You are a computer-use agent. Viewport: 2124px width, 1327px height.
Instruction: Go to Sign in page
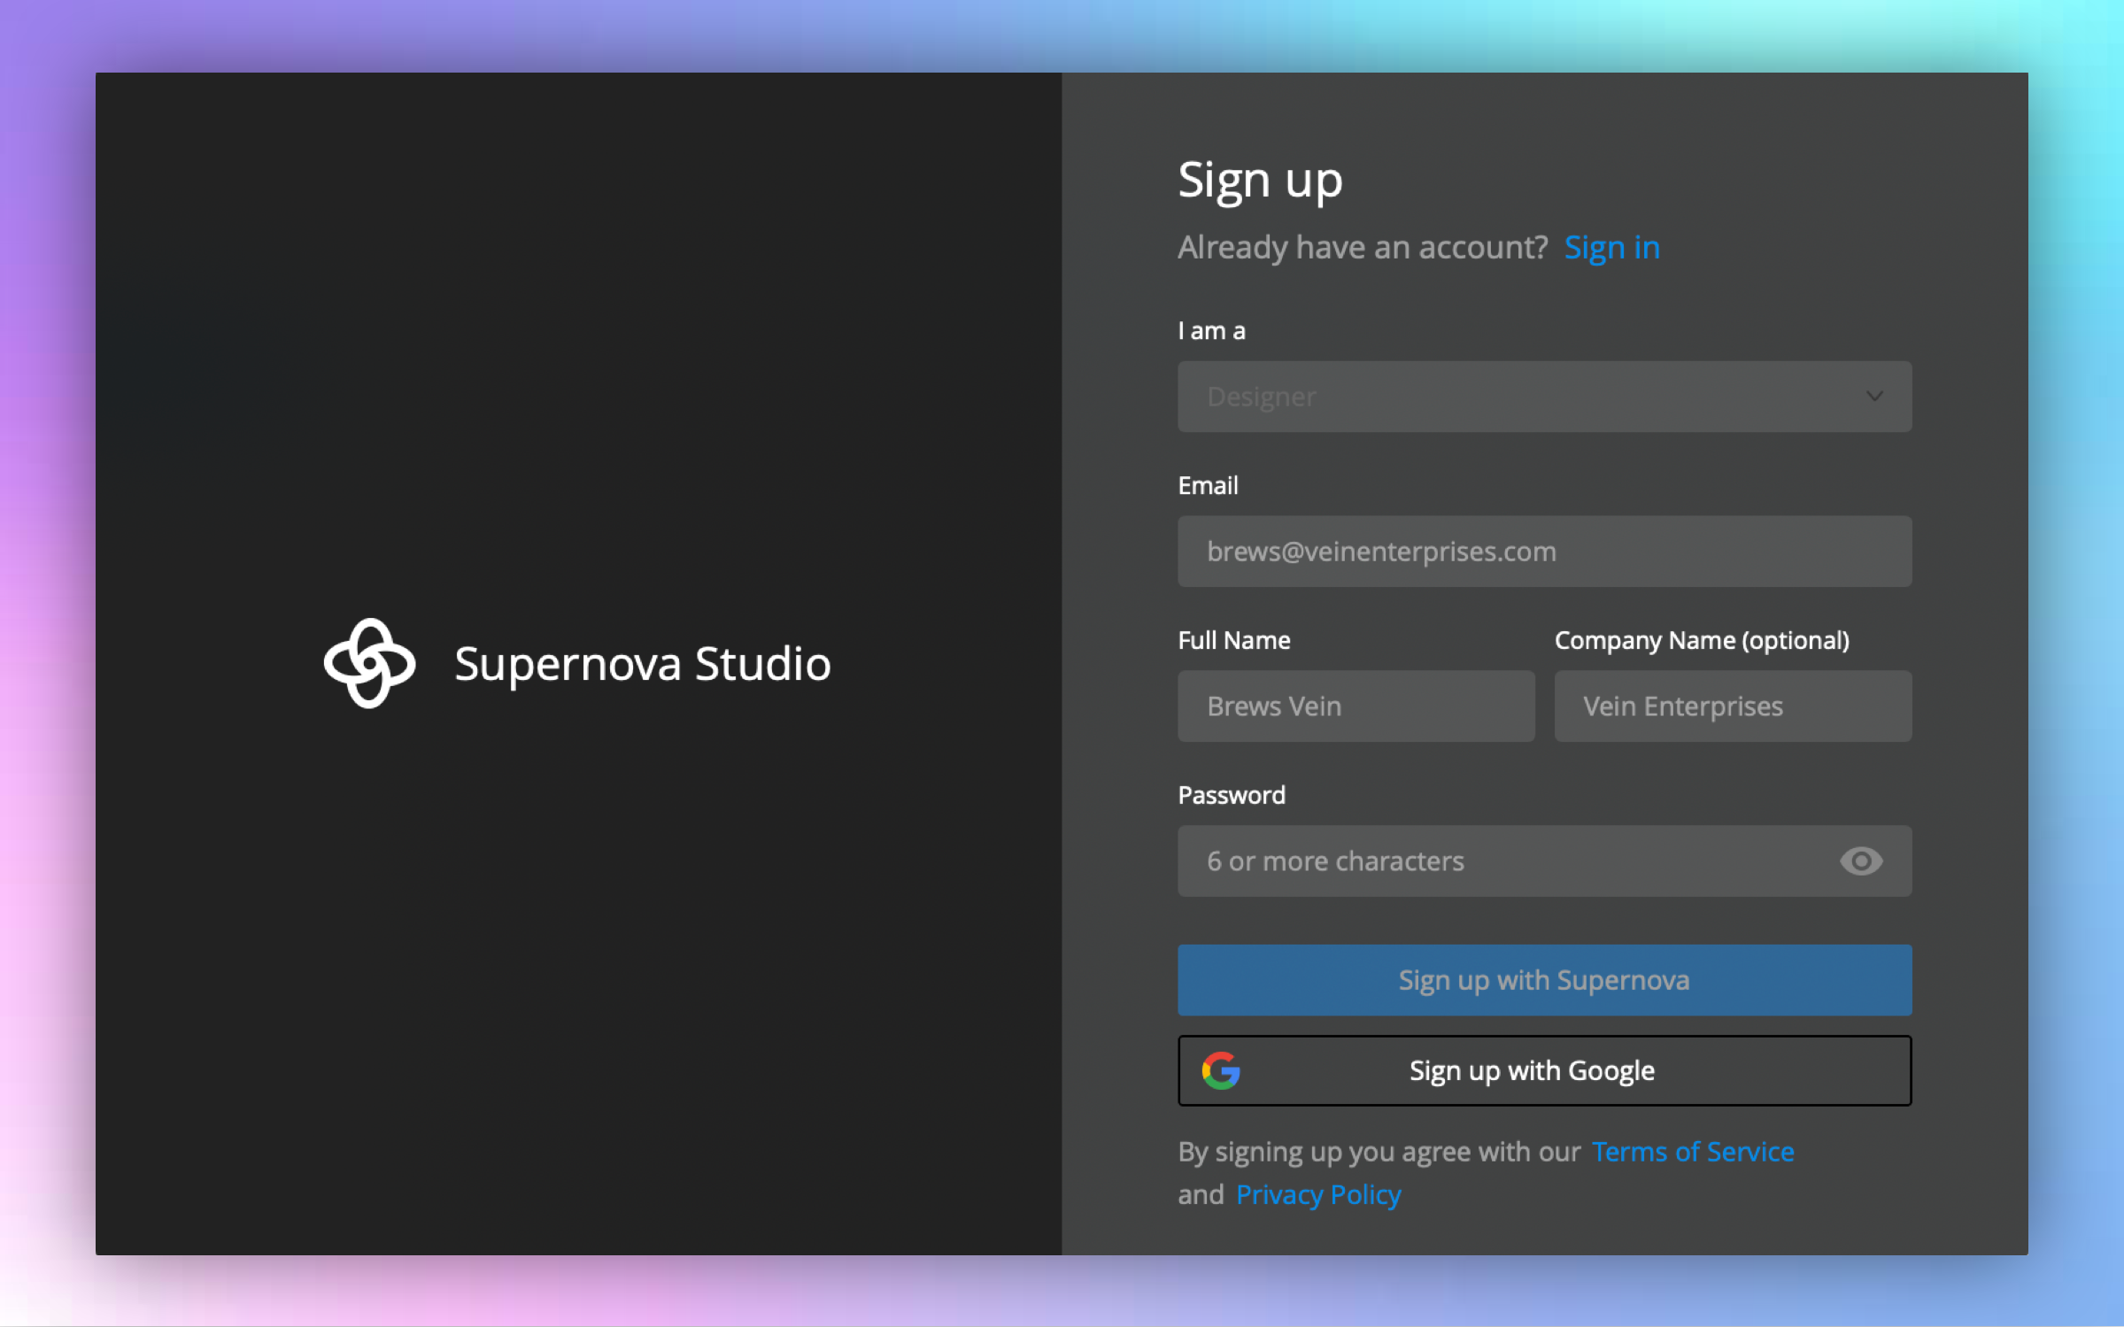(1611, 247)
